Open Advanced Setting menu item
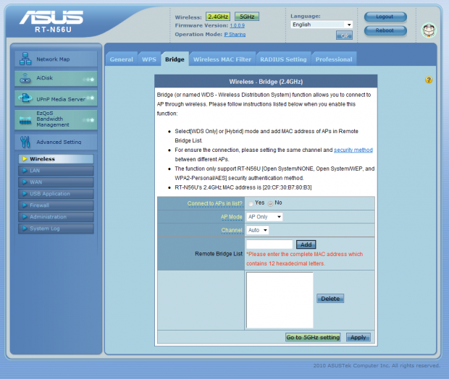 coord(56,142)
